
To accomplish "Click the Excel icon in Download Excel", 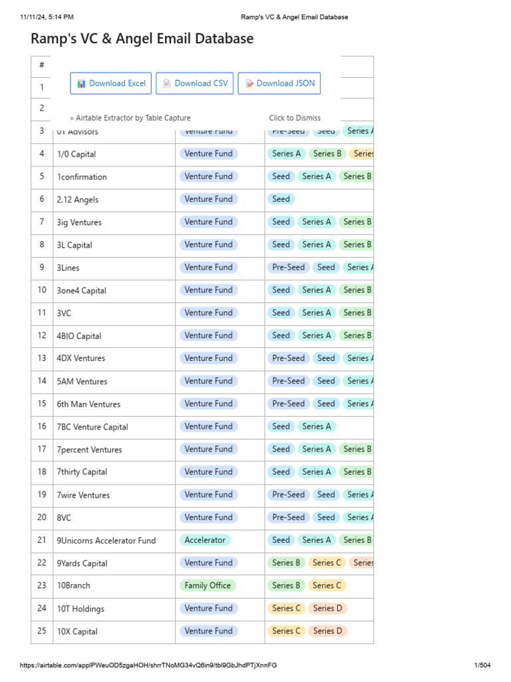I will [81, 84].
